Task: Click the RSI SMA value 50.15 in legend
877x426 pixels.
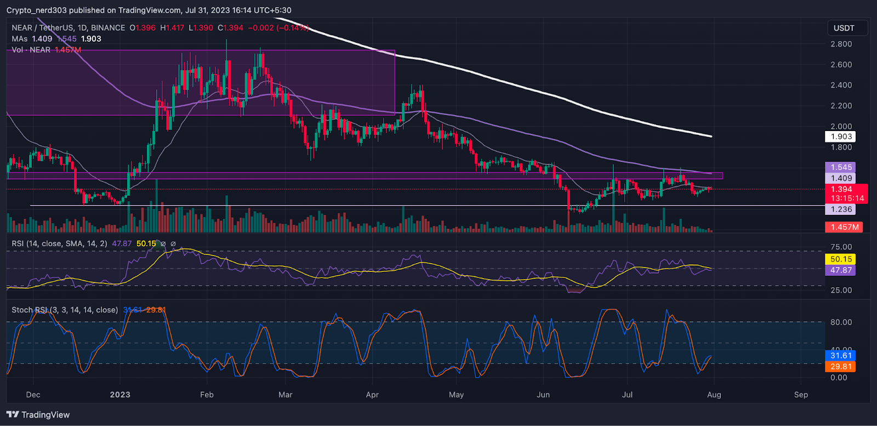Action: [146, 243]
